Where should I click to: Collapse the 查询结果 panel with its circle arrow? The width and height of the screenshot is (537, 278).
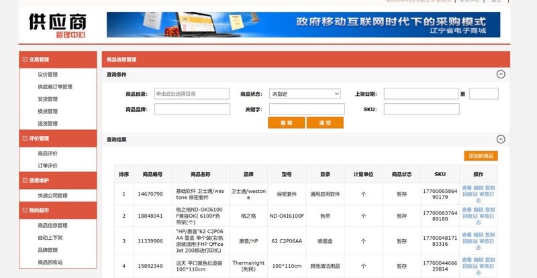(501, 139)
